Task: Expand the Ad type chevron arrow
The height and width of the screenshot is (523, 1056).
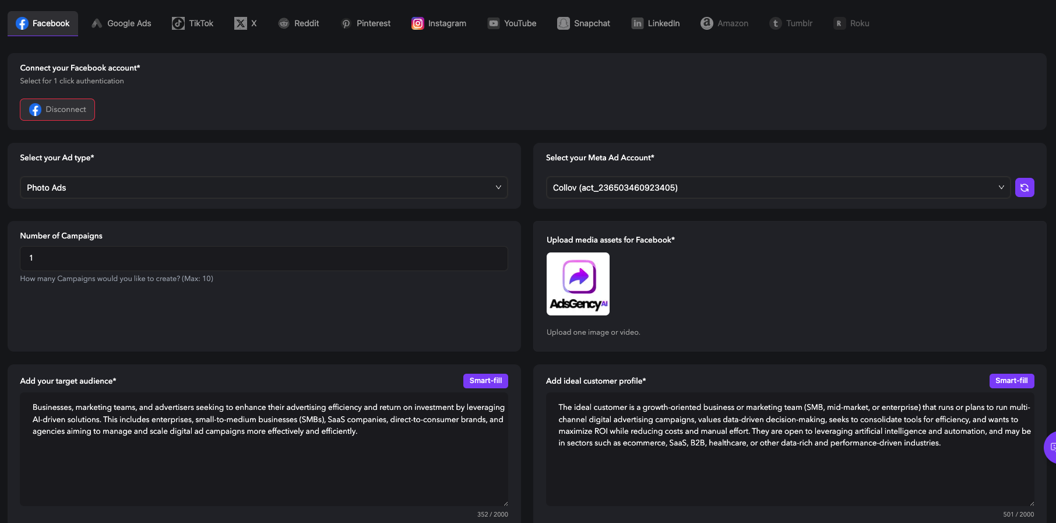Action: click(498, 188)
